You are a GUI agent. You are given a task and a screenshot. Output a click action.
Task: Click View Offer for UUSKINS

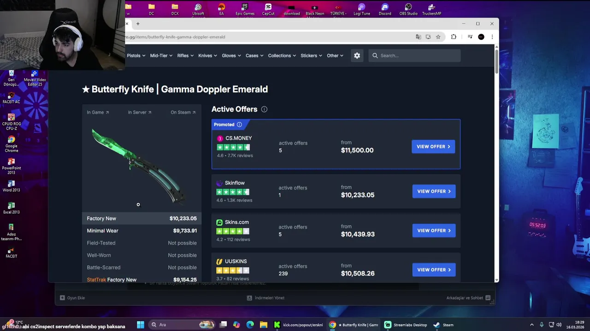tap(434, 270)
